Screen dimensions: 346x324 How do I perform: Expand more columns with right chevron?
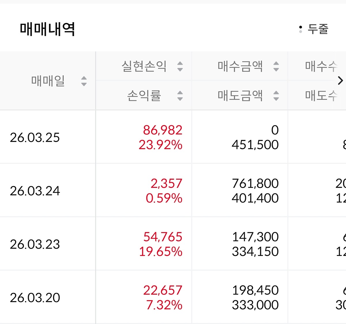coord(340,81)
